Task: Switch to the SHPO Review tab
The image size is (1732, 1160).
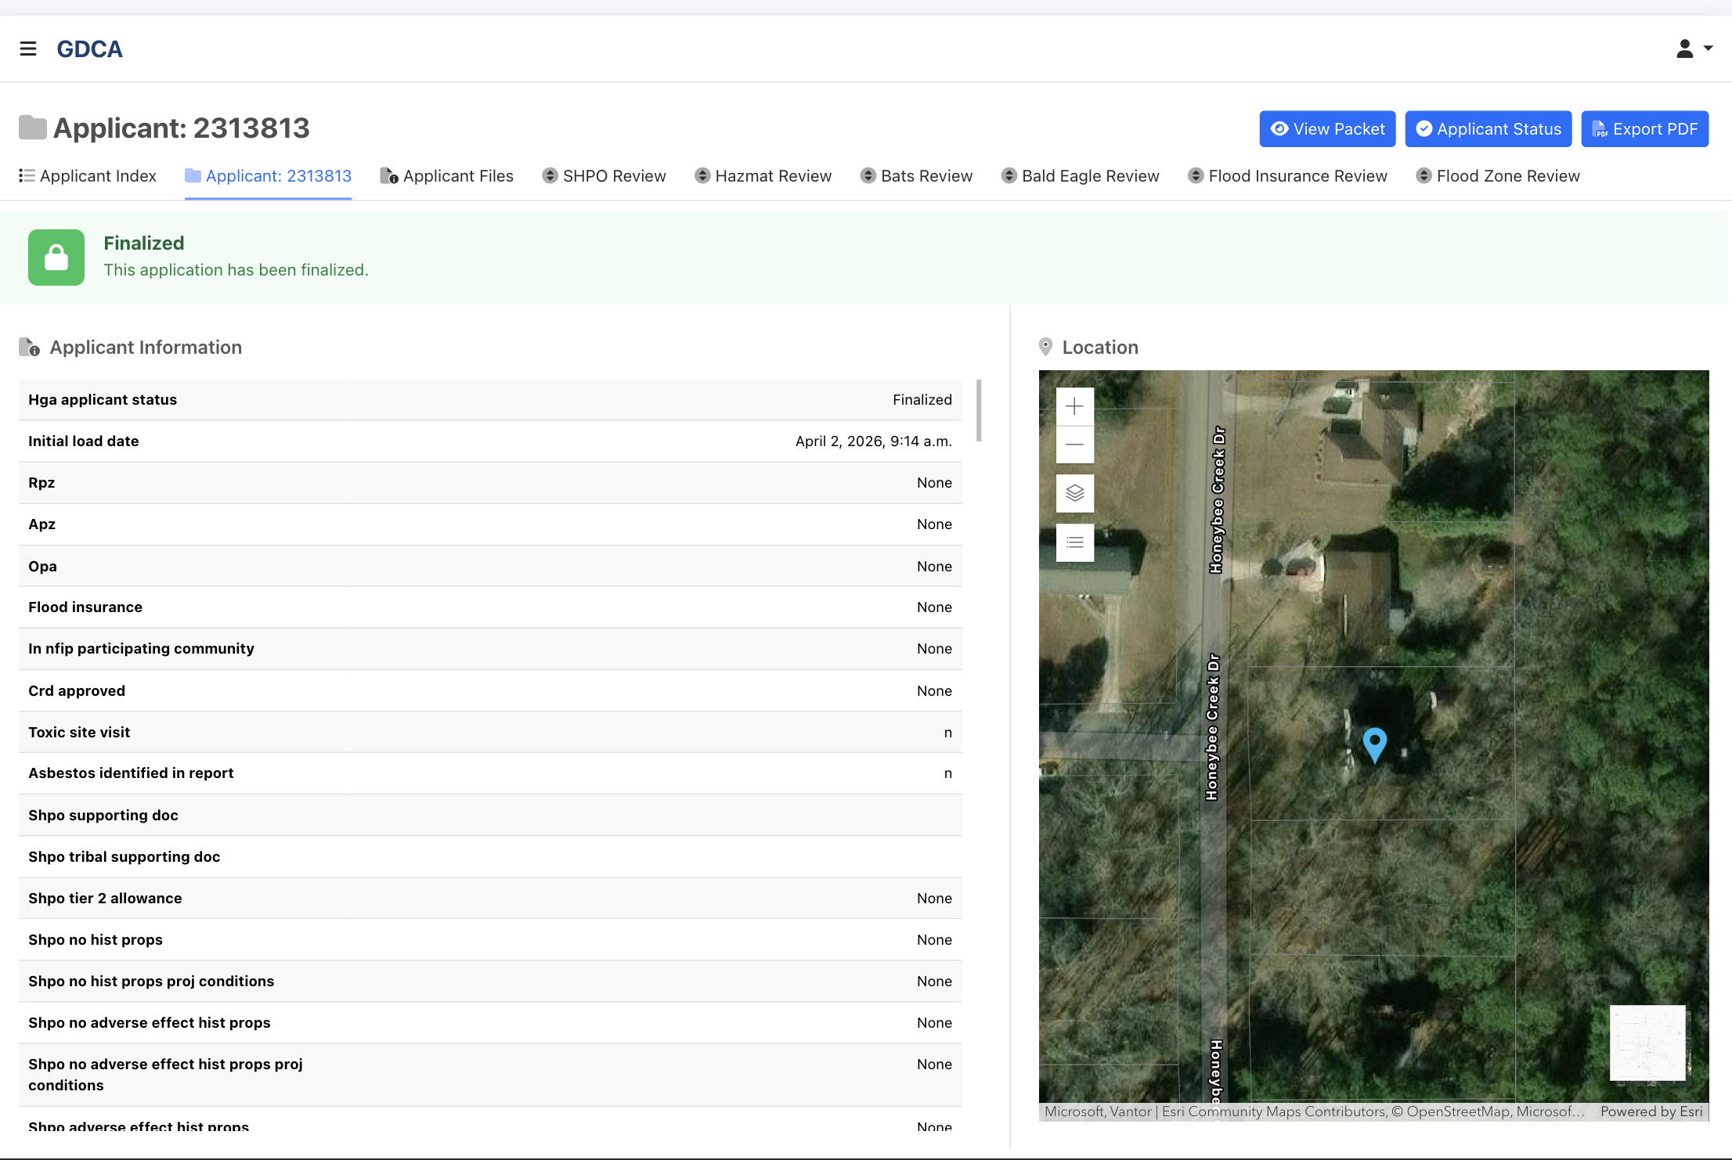Action: tap(604, 176)
